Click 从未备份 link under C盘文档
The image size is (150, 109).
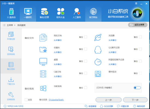[x=58, y=76]
